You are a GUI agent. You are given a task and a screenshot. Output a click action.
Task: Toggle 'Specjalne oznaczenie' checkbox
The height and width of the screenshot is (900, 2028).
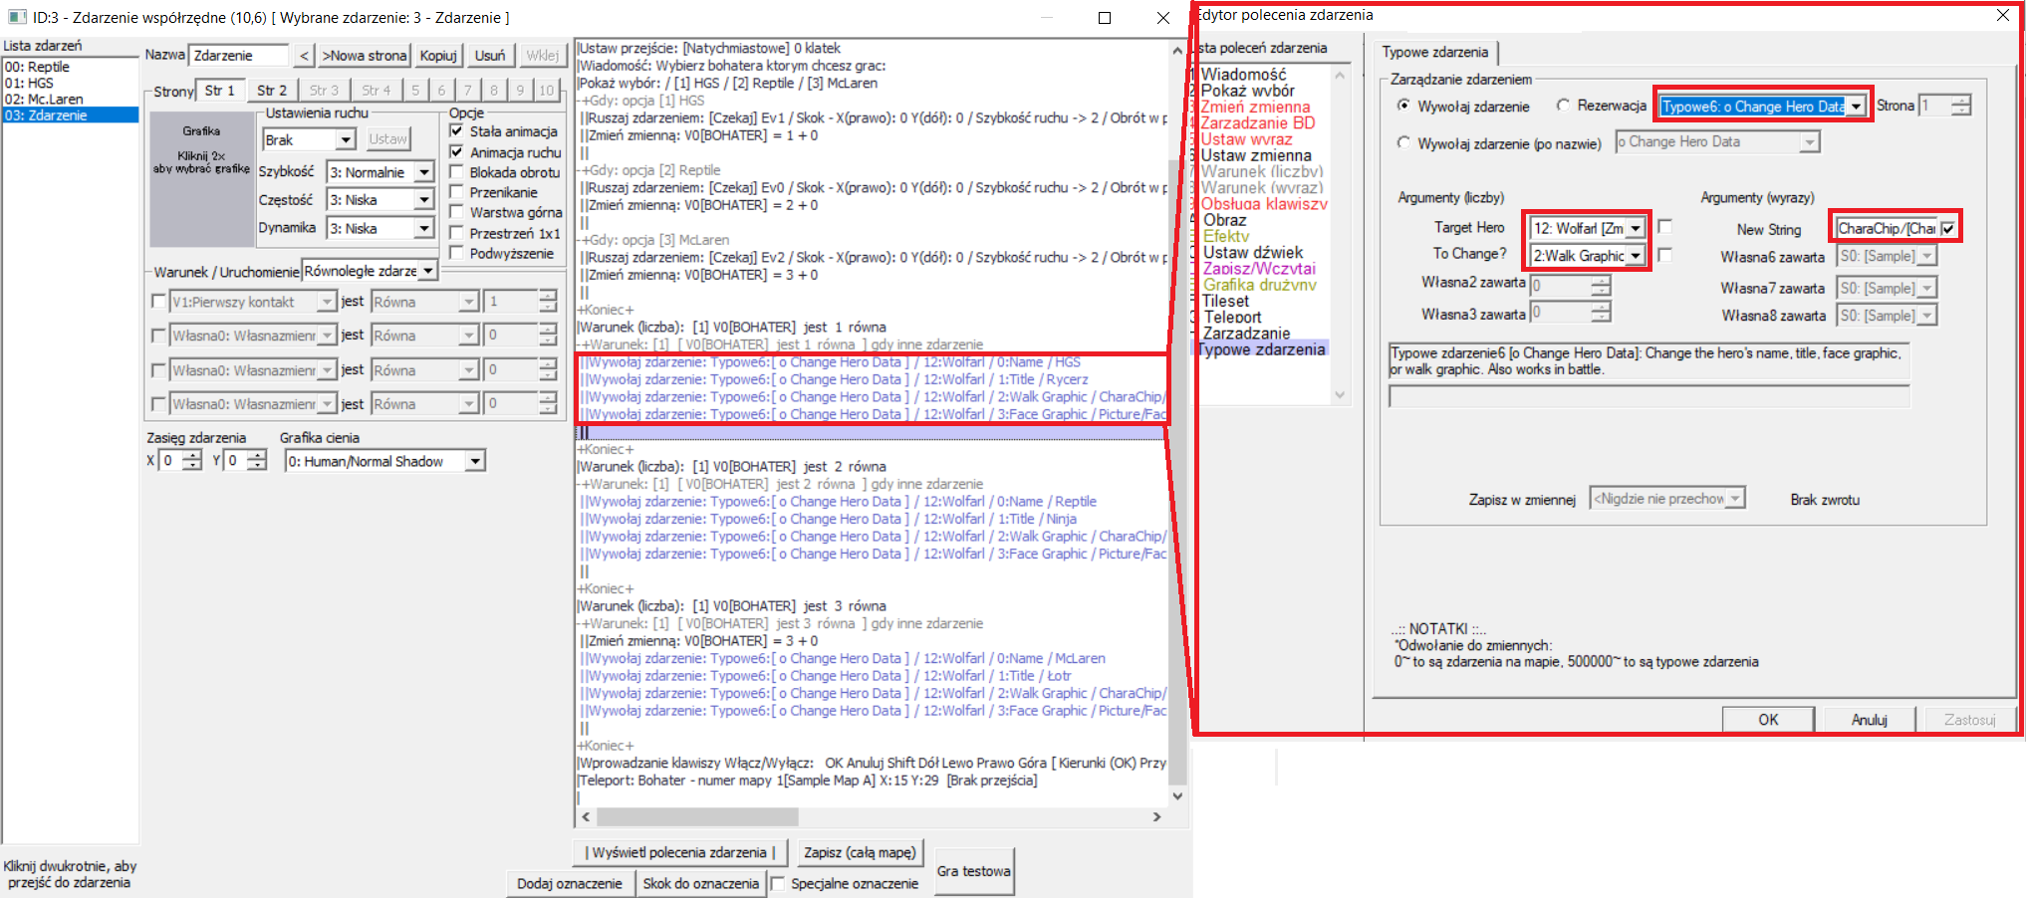(x=778, y=883)
